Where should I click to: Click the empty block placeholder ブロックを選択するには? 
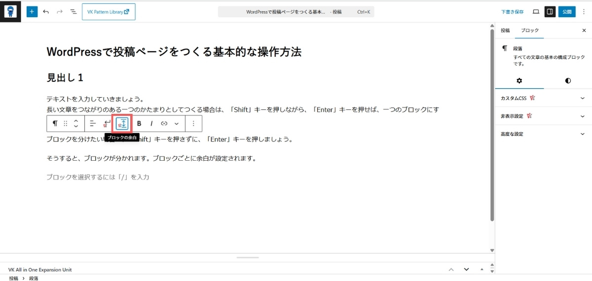(98, 176)
